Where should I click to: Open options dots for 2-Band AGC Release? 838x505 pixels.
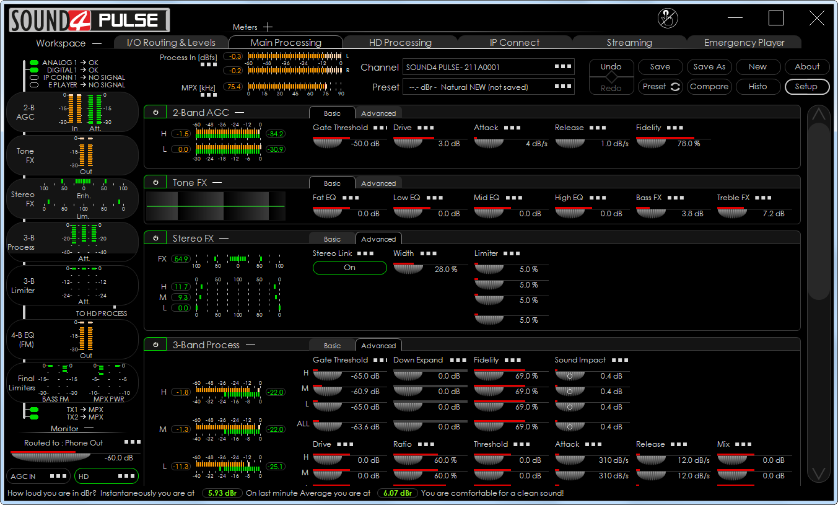(x=598, y=128)
